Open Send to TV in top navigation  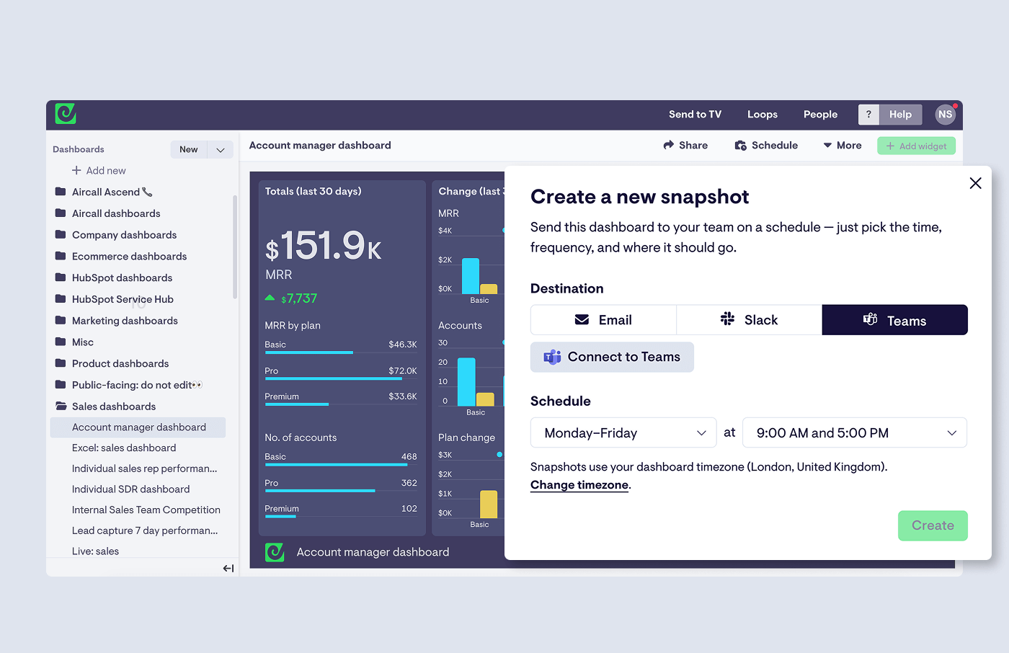(x=695, y=115)
